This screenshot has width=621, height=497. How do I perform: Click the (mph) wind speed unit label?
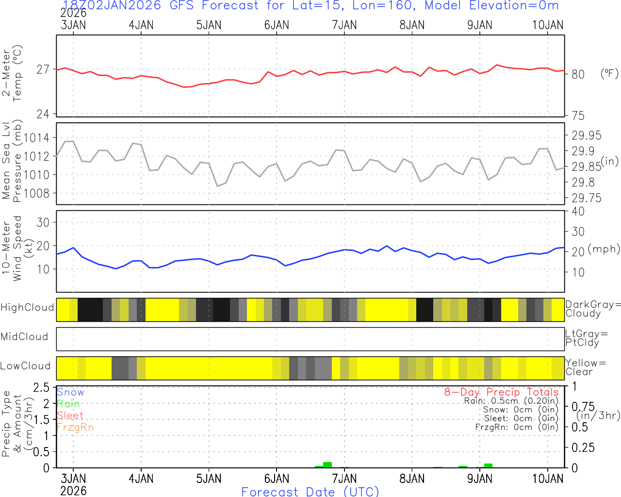pyautogui.click(x=604, y=249)
